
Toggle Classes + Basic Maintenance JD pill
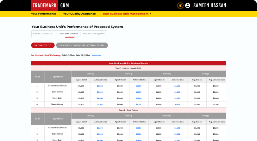(82, 45)
